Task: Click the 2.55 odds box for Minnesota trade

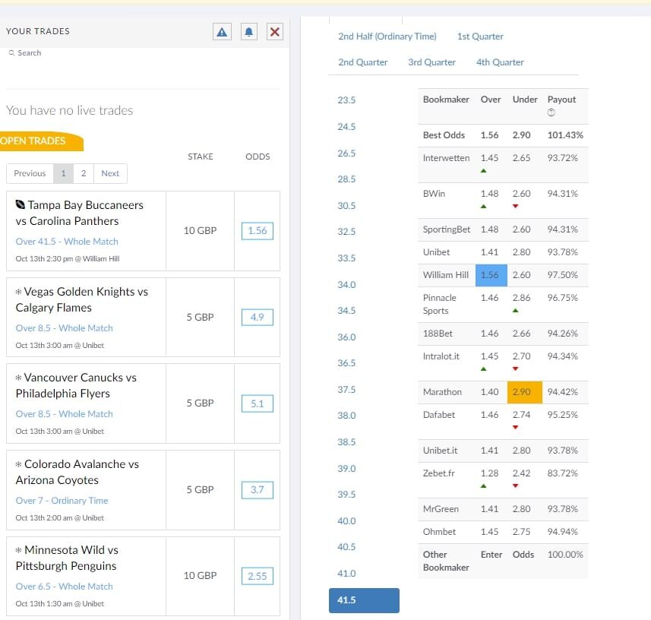Action: pos(258,576)
